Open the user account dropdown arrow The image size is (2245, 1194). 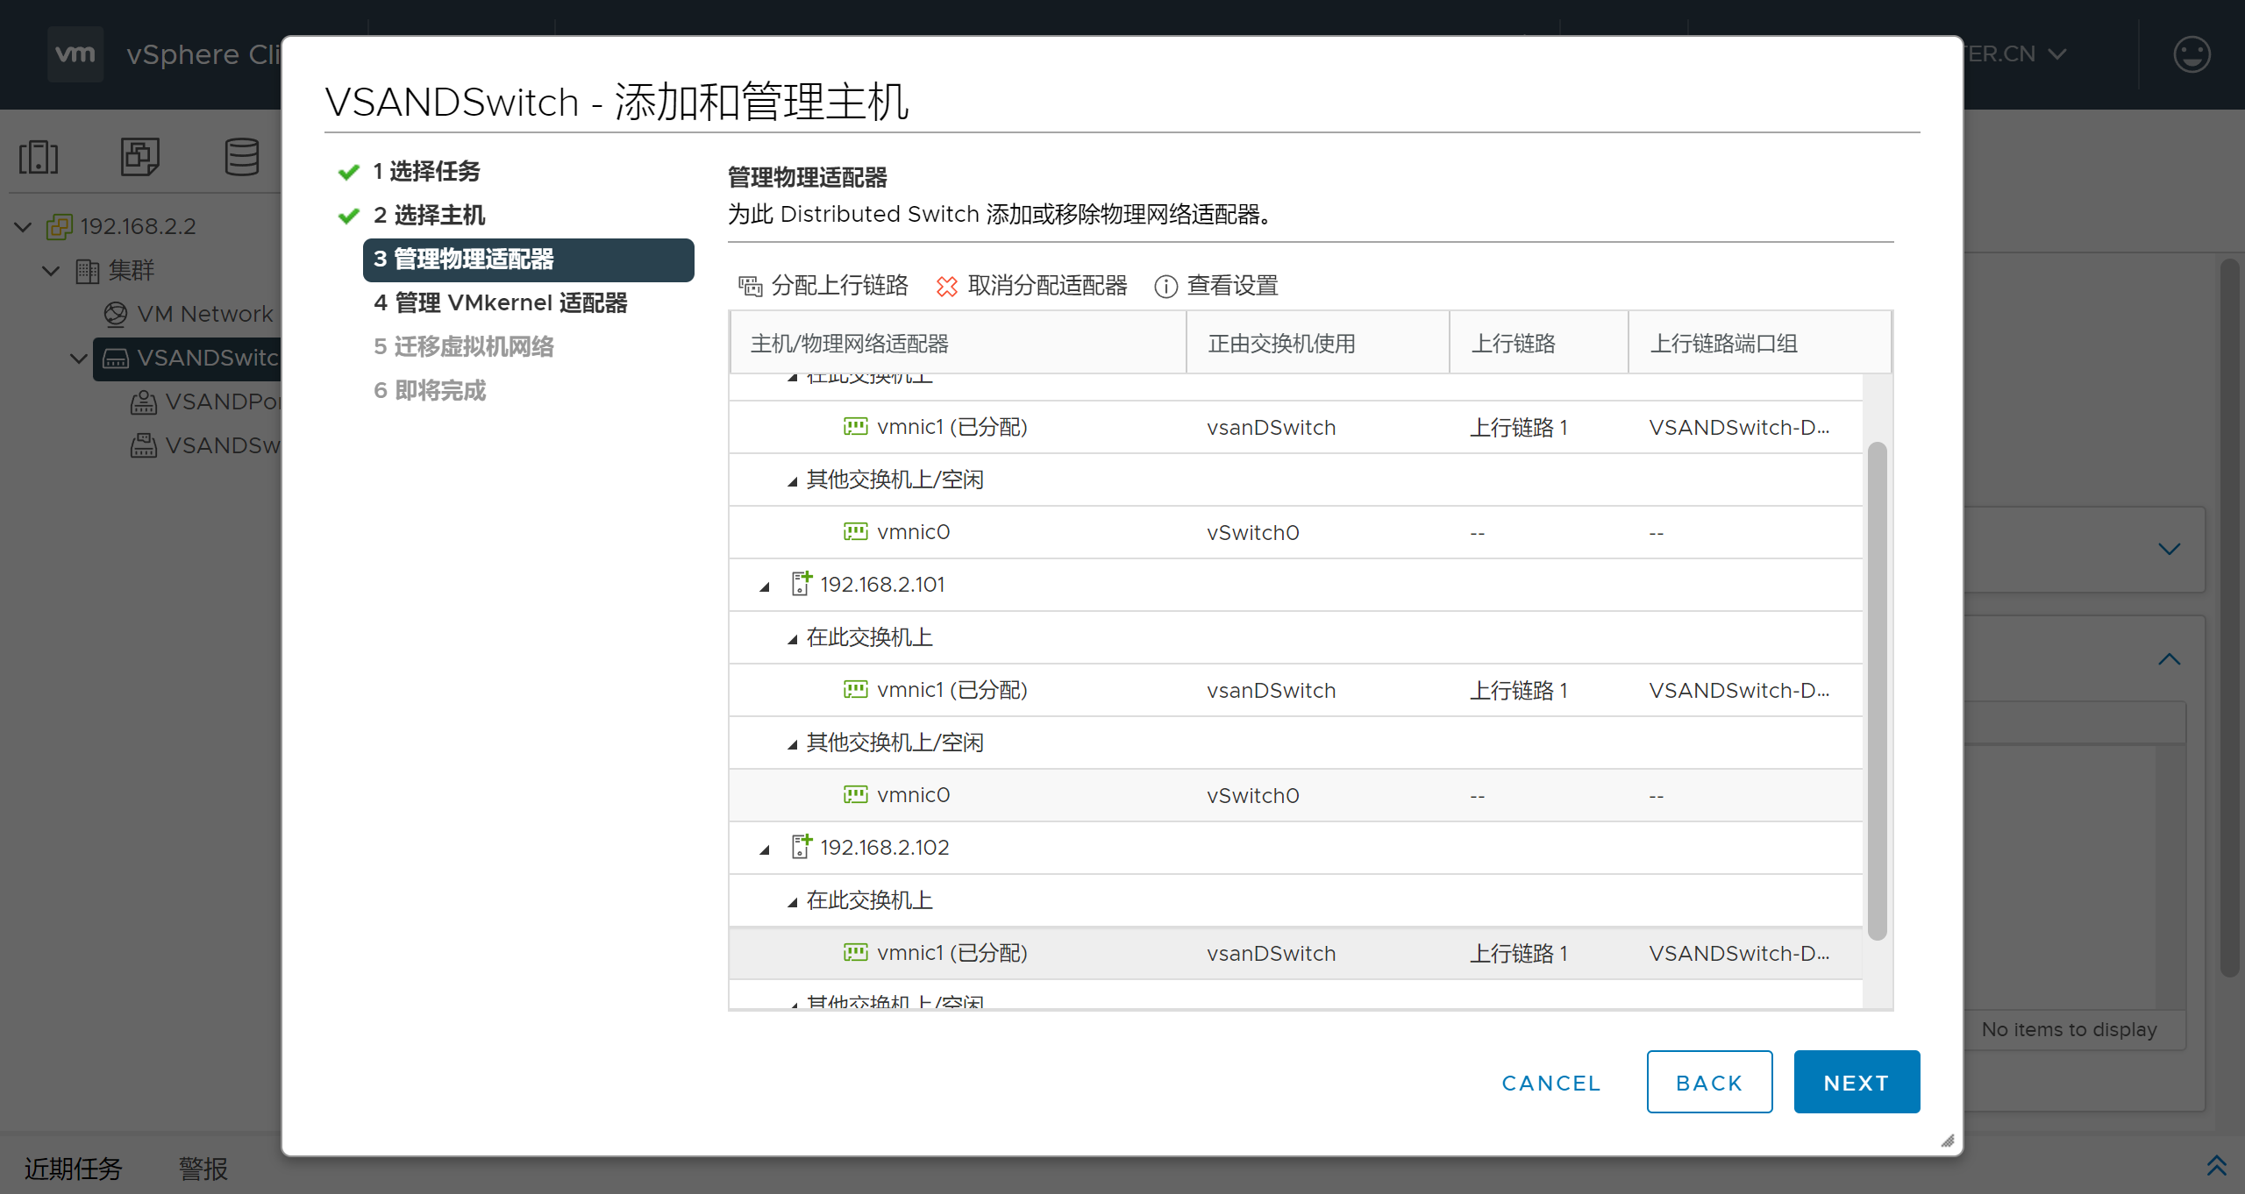pos(2057,54)
